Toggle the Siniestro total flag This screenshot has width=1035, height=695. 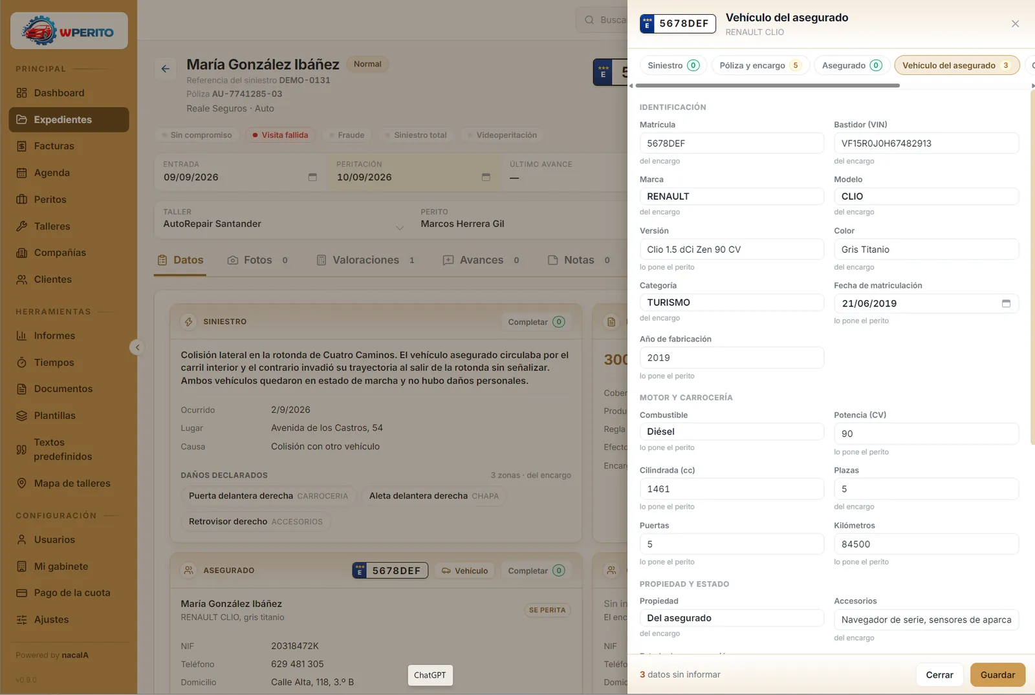[415, 135]
